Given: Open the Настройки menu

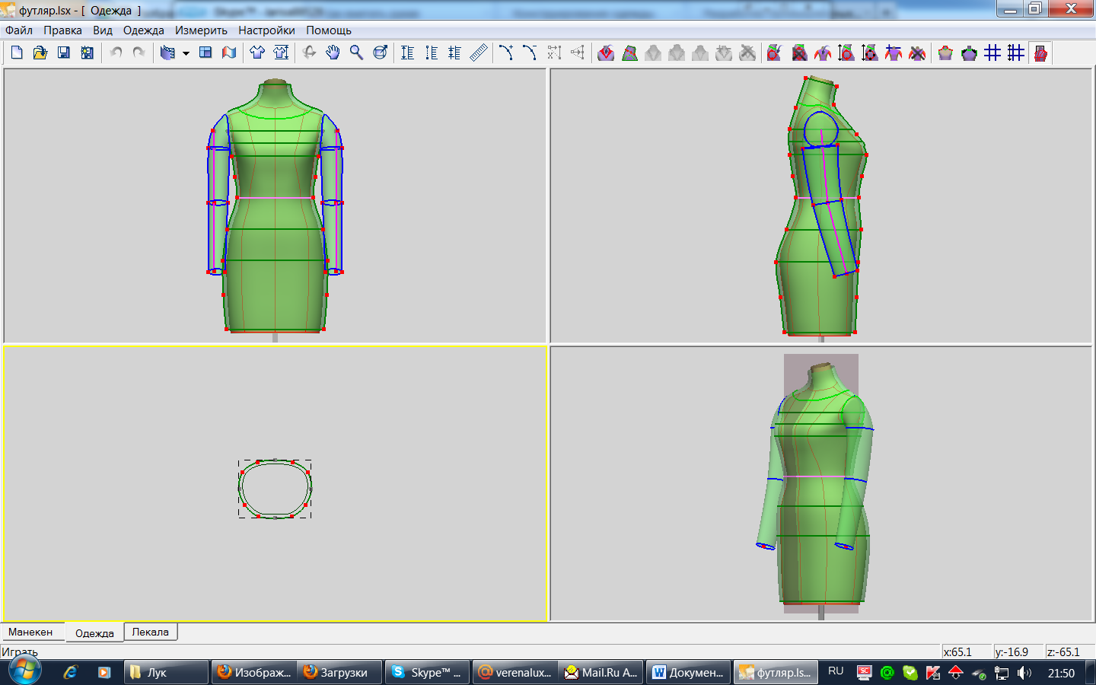Looking at the screenshot, I should point(266,30).
